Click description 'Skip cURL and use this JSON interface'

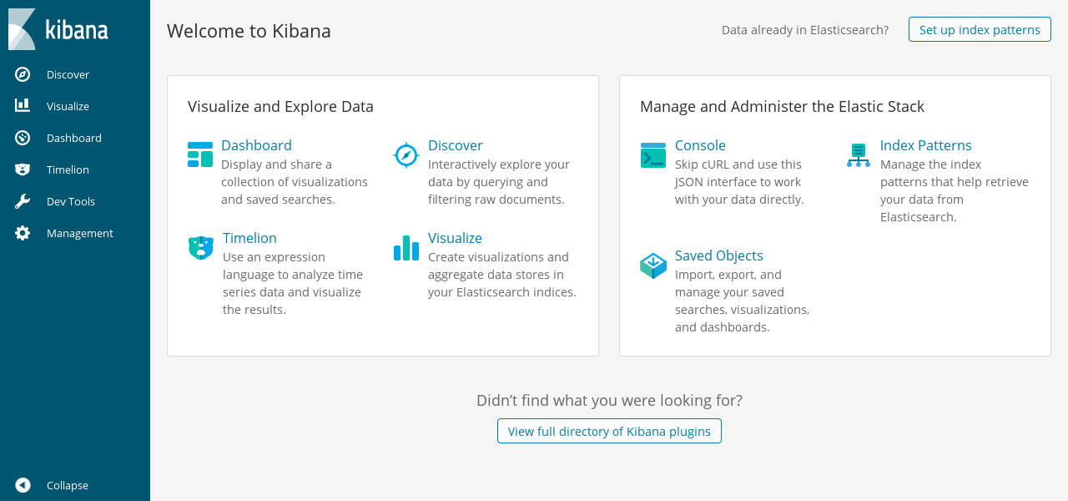(739, 182)
